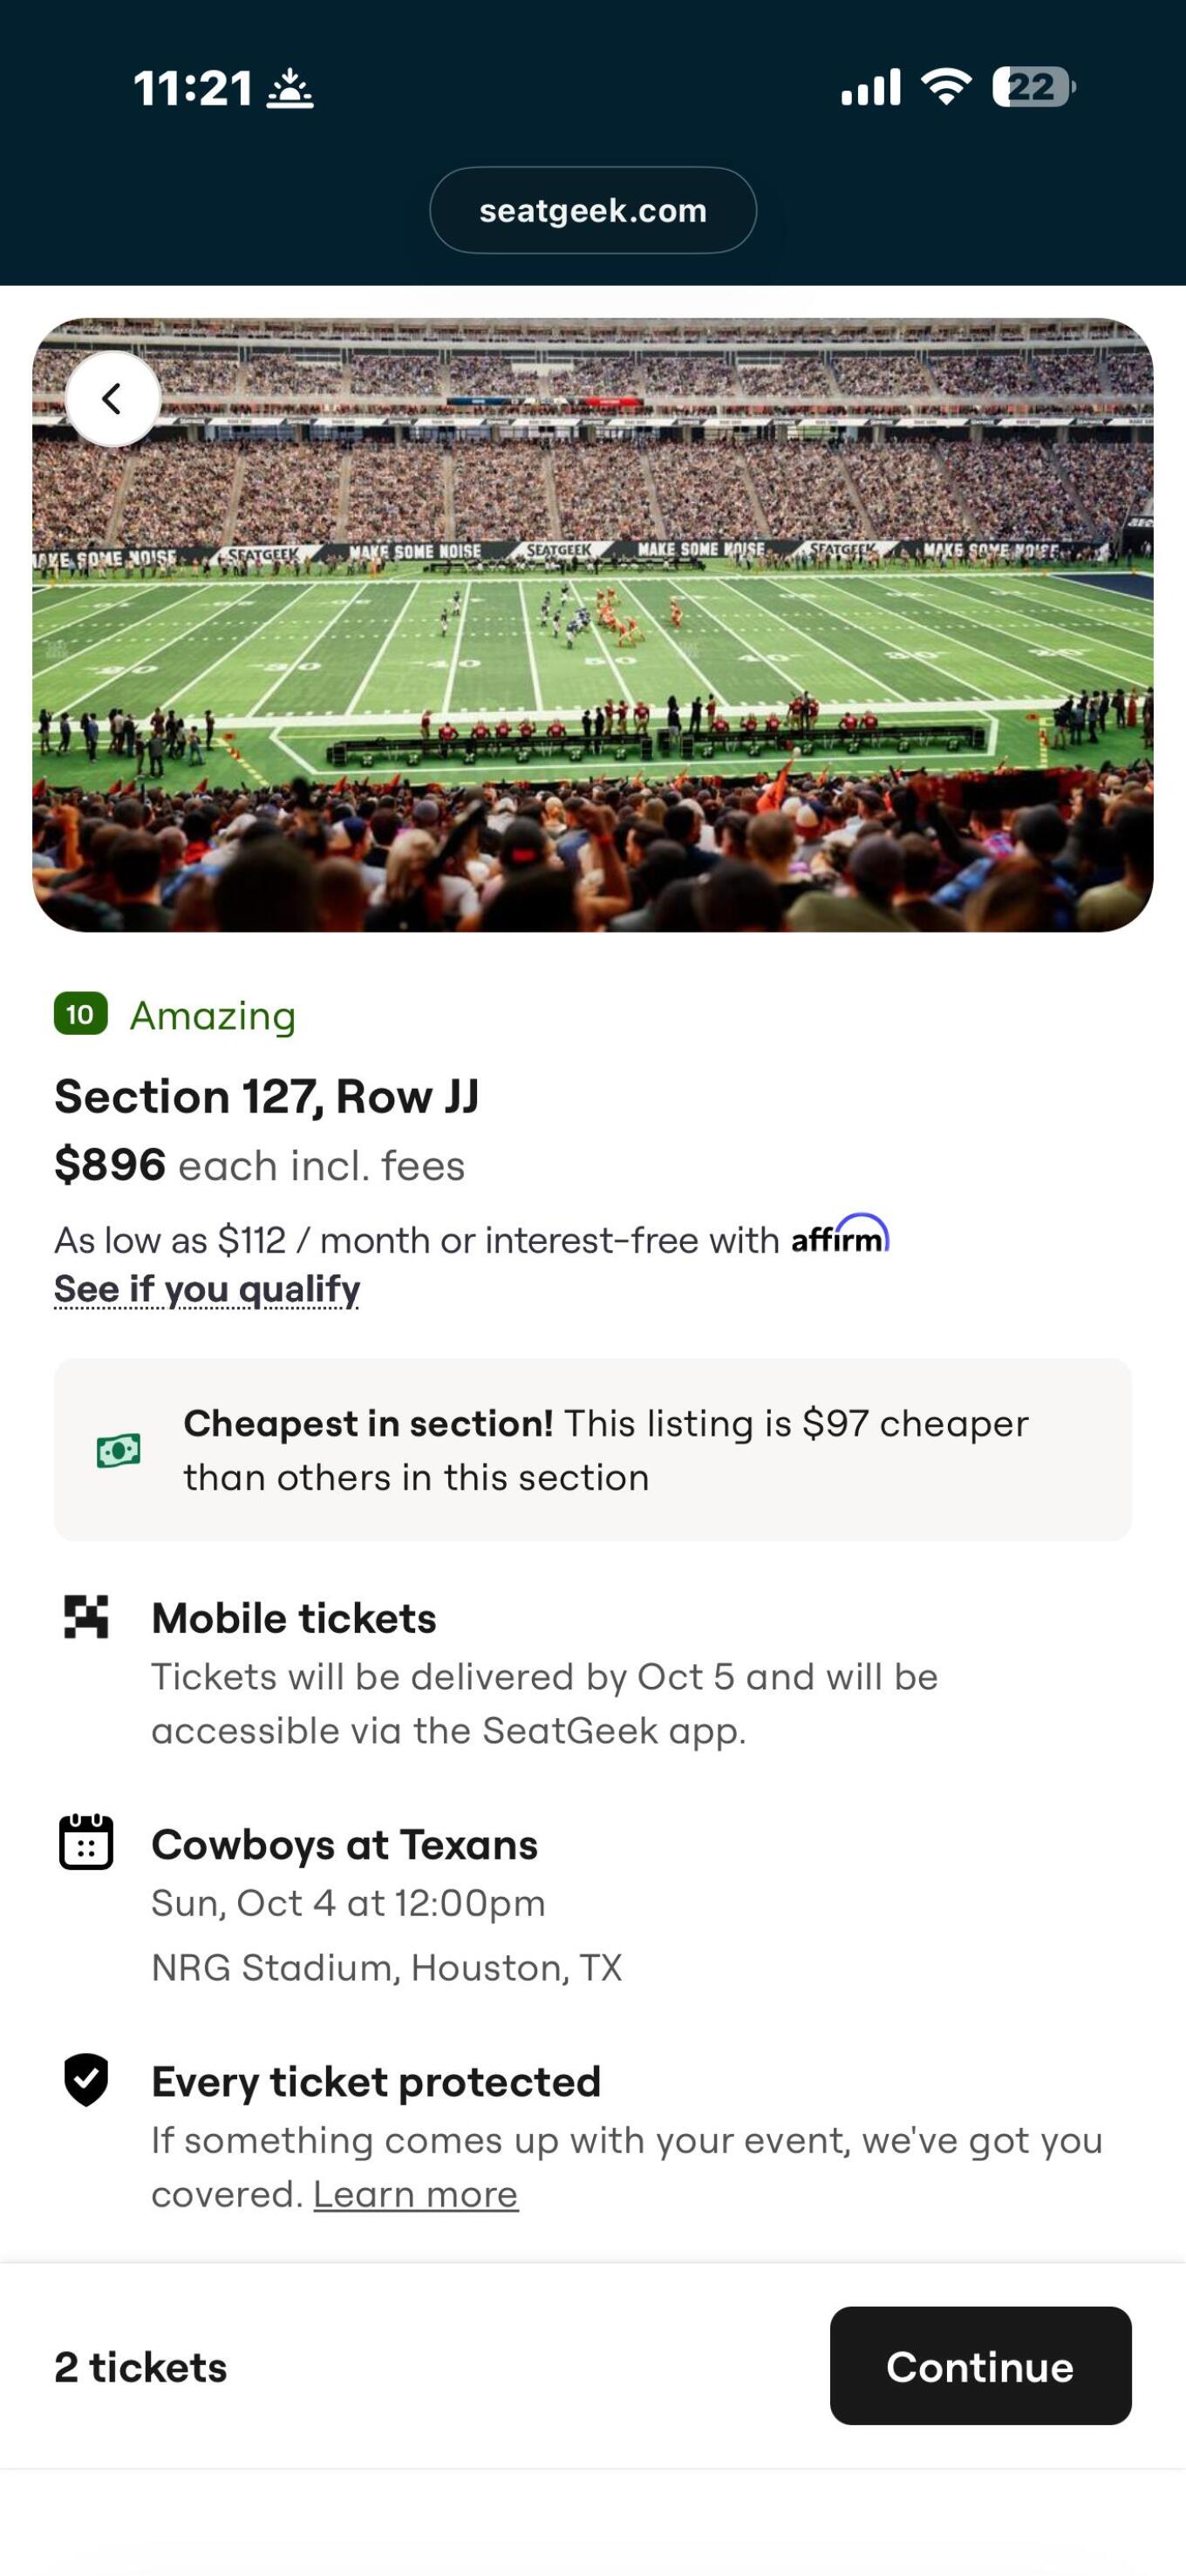Change the 2 tickets quantity
This screenshot has height=2576, width=1186.
point(141,2367)
